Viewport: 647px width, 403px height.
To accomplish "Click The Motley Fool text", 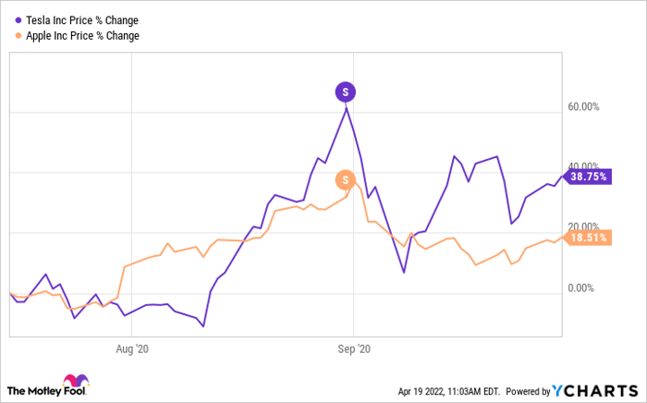I will tap(32, 389).
